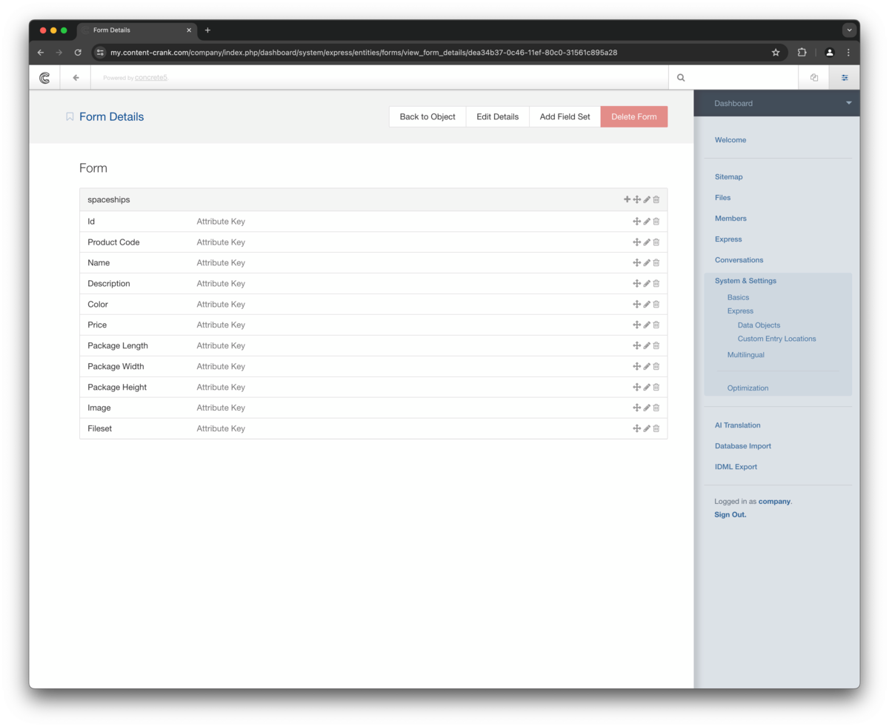889x727 pixels.
Task: Delete the Id field
Action: (656, 222)
